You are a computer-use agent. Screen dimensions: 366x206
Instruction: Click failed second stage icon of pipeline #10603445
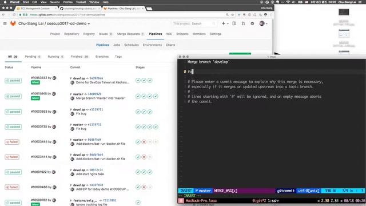[x=144, y=142]
